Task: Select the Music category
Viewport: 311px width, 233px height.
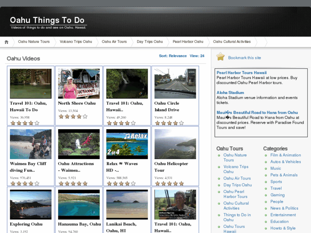Action: [275, 168]
